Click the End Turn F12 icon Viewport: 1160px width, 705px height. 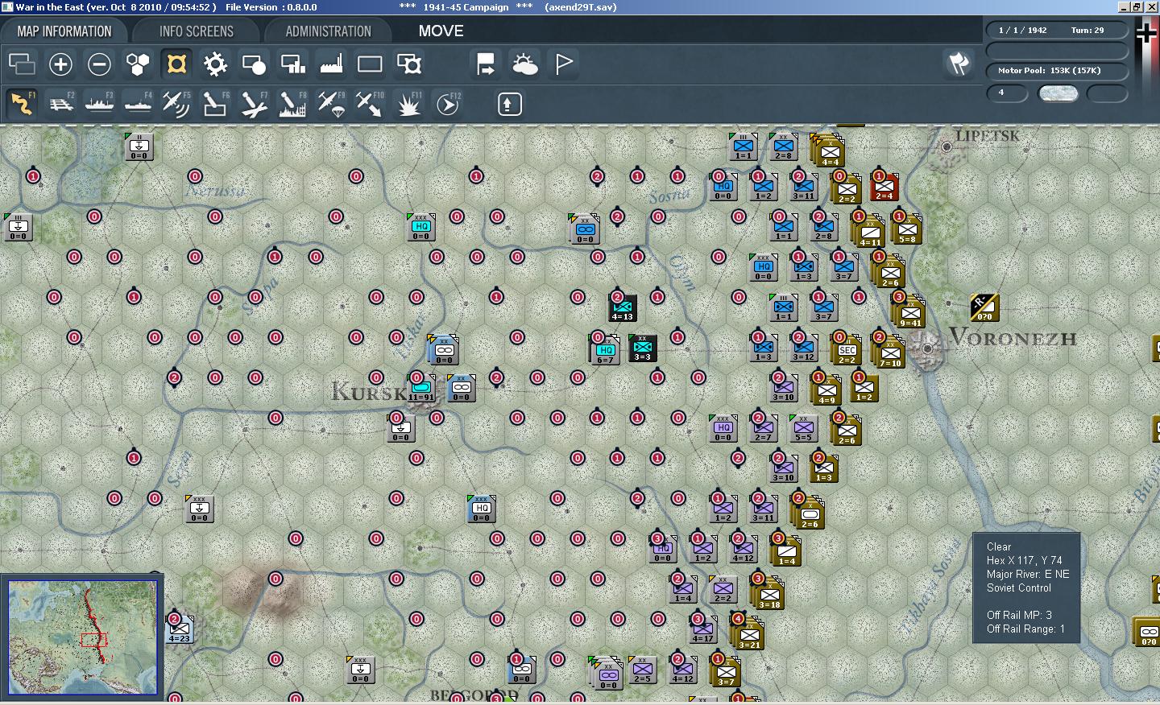click(447, 104)
